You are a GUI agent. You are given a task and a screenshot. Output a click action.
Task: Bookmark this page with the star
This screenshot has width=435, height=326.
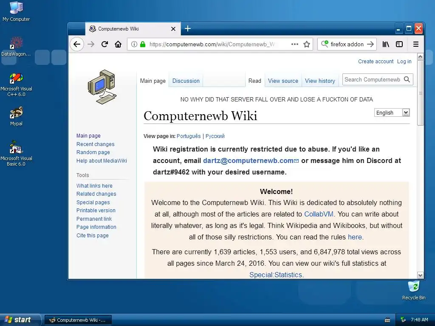click(x=307, y=44)
